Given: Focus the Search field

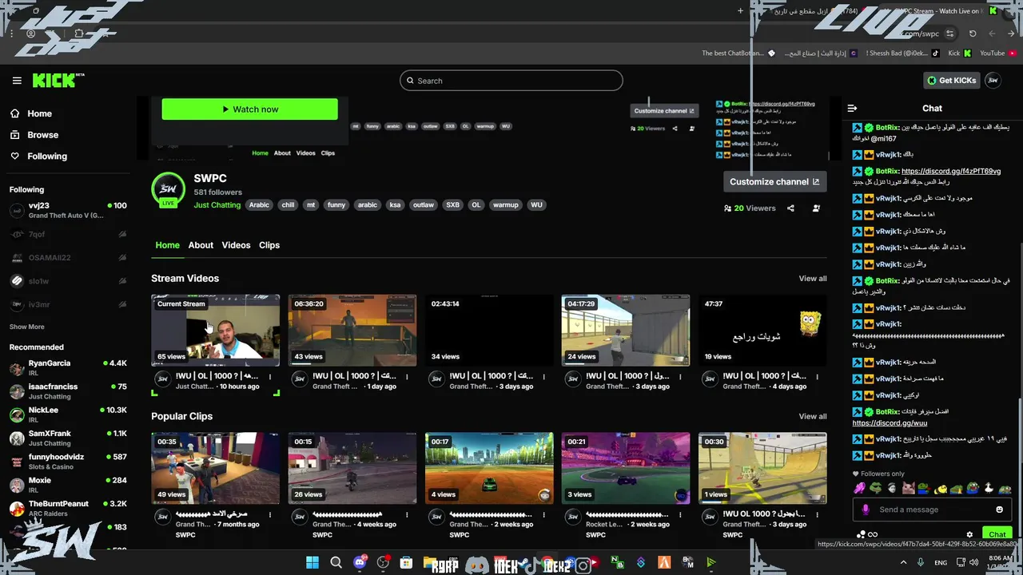Looking at the screenshot, I should coord(511,81).
